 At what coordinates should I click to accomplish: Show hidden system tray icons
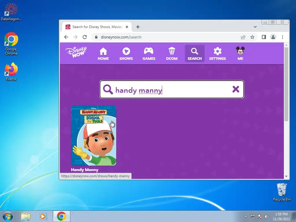(x=246, y=217)
